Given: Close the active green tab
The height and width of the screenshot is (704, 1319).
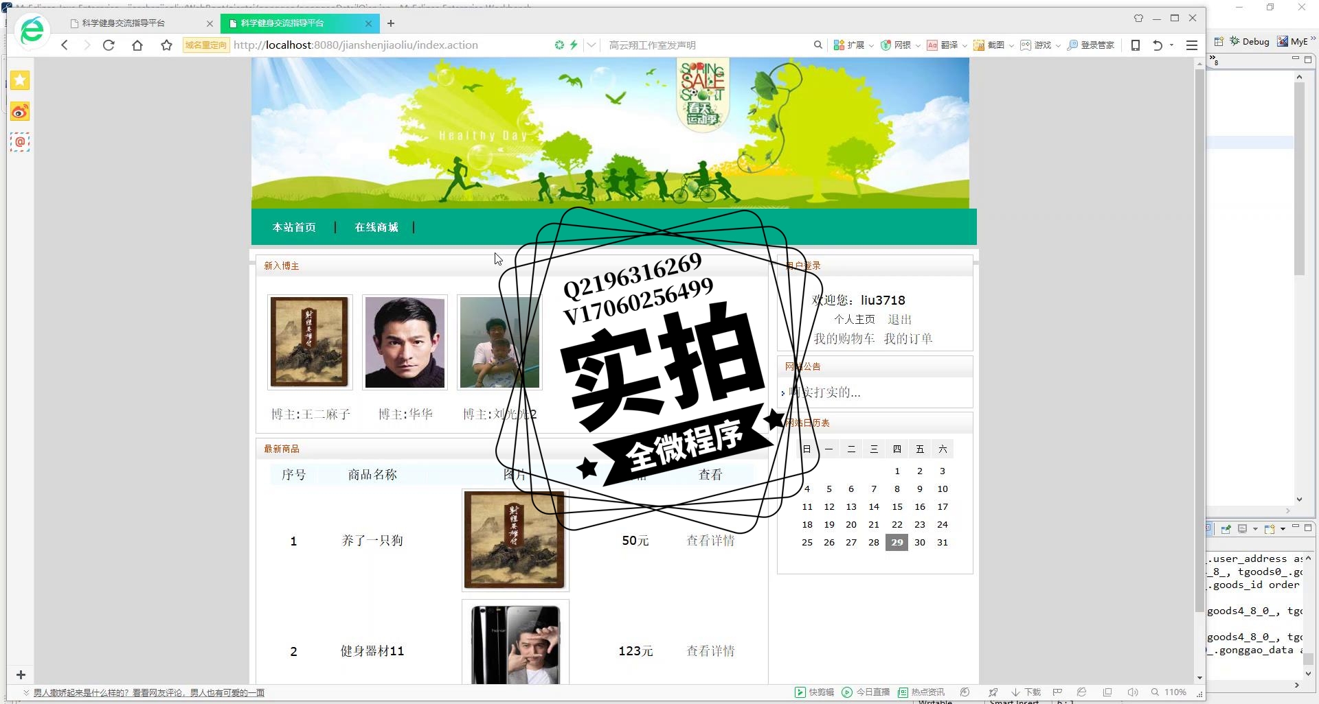Looking at the screenshot, I should 368,23.
